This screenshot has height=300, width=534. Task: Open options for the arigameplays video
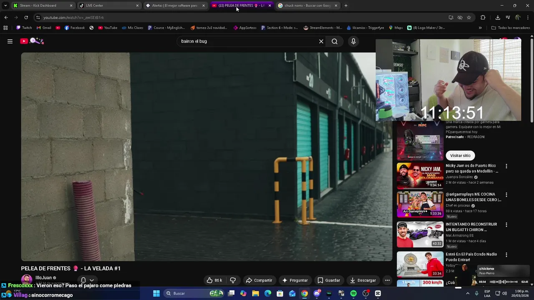pyautogui.click(x=506, y=195)
